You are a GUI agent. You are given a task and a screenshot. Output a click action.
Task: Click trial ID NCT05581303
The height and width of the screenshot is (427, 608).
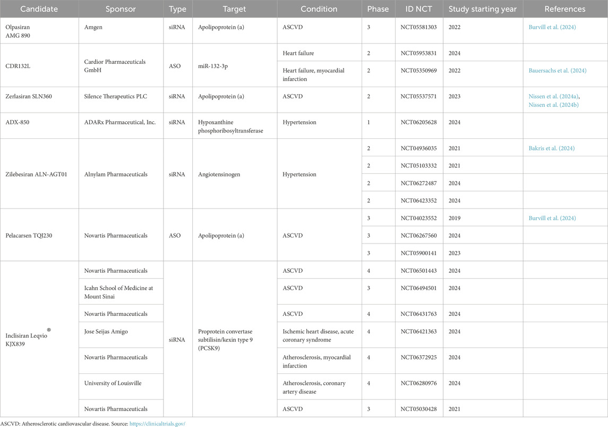pyautogui.click(x=419, y=27)
